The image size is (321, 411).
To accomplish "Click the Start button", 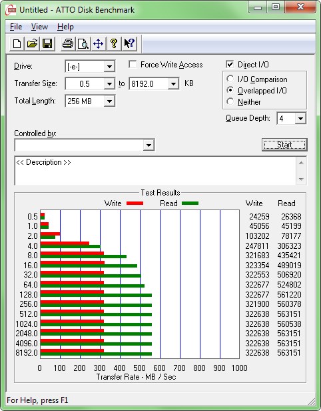I will point(284,145).
